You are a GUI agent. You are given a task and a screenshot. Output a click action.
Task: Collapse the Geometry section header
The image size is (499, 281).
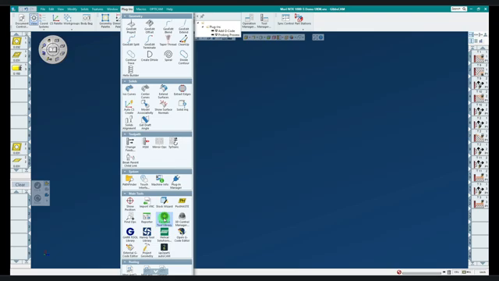click(157, 16)
